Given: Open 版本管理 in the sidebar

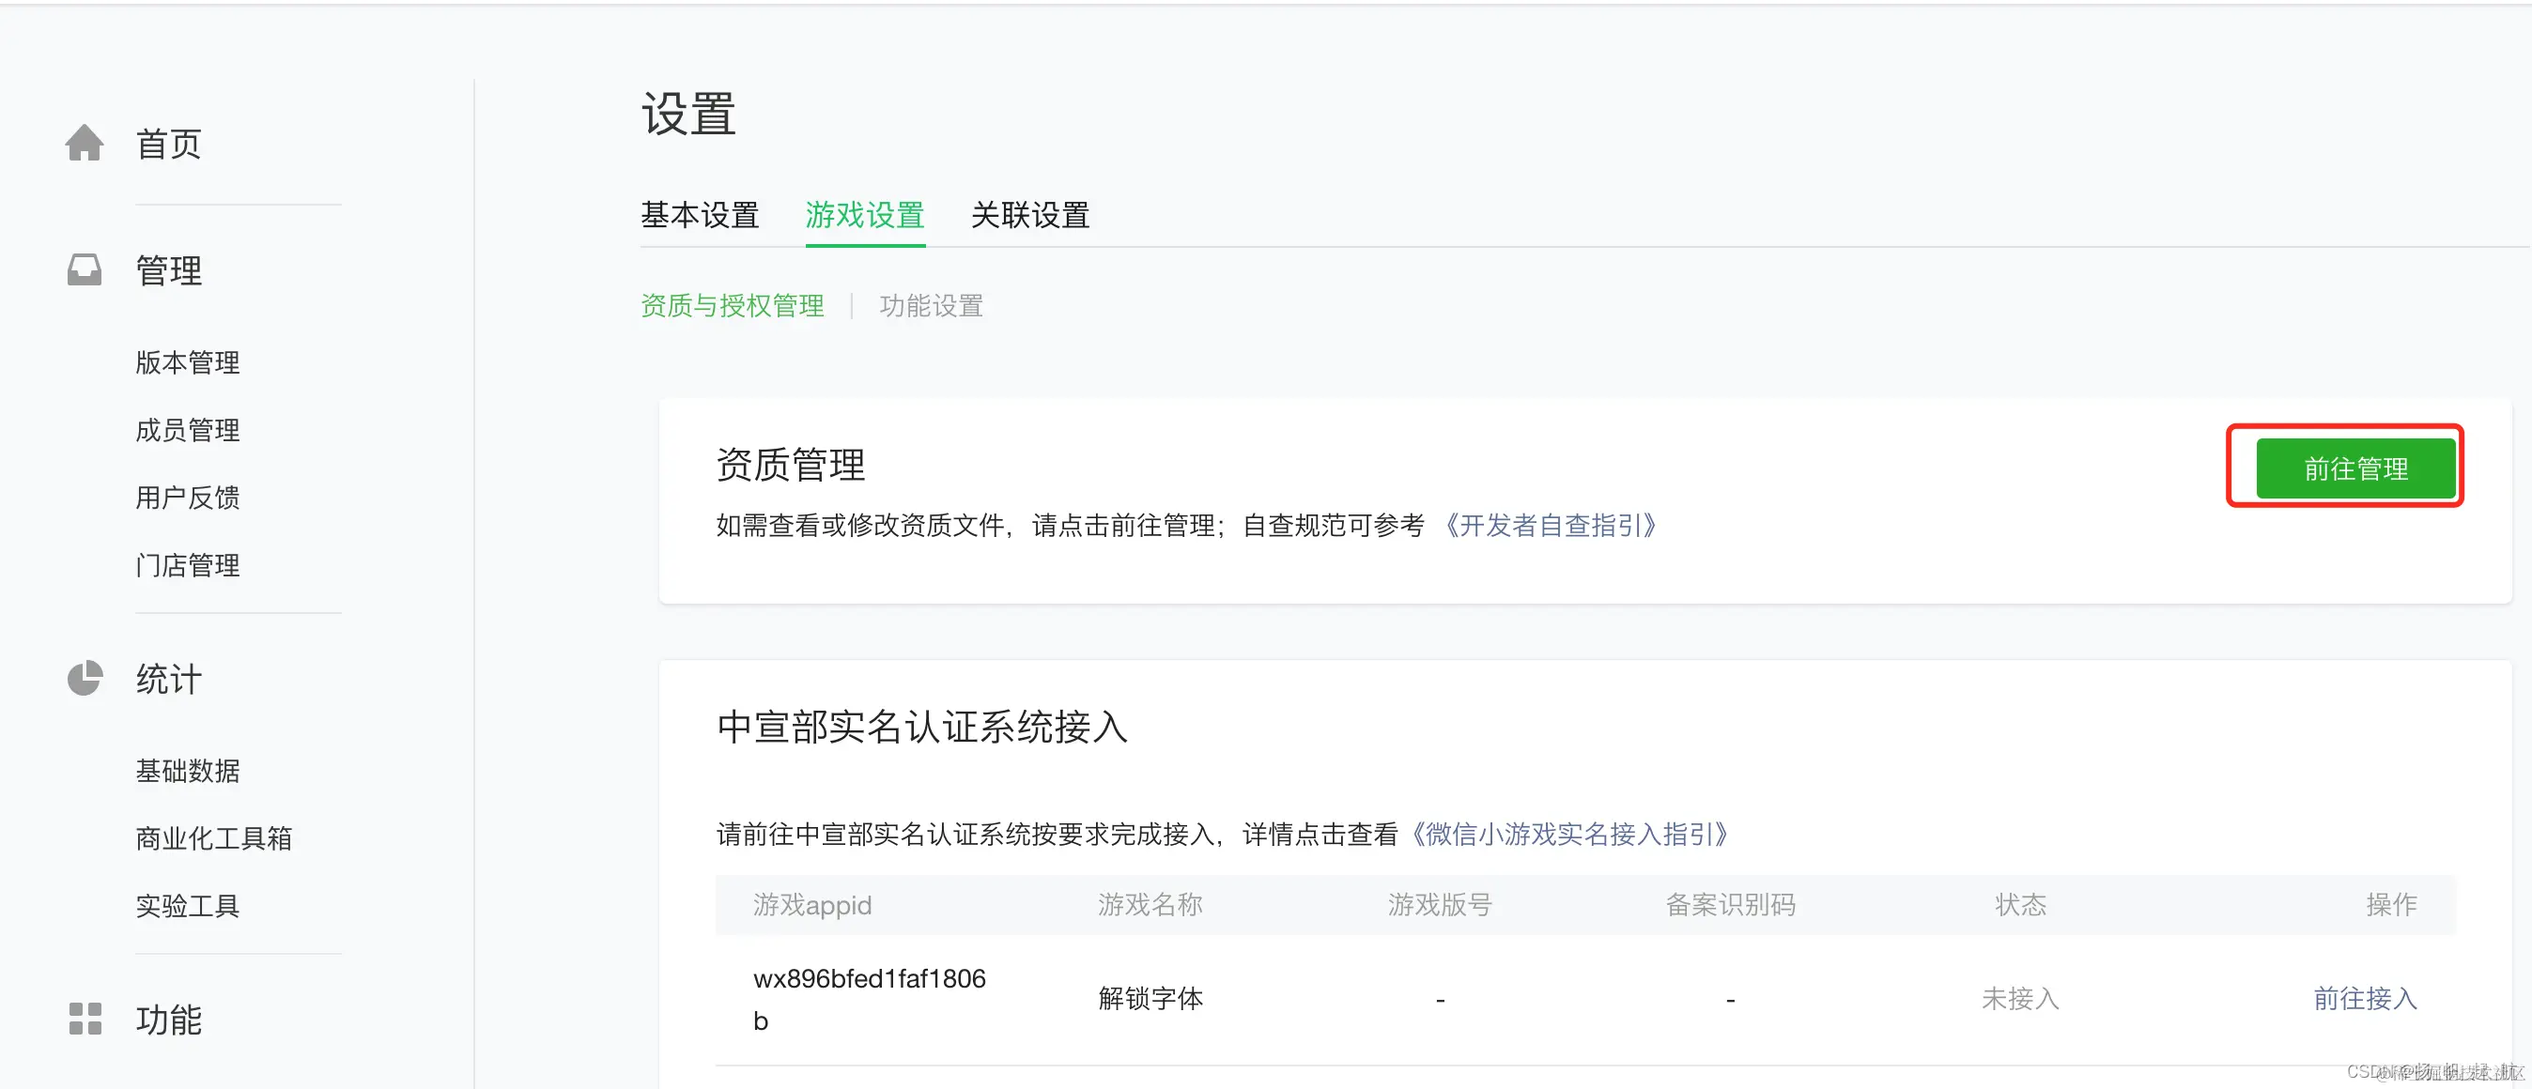Looking at the screenshot, I should point(187,361).
